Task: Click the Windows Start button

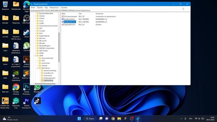Action: (x=79, y=119)
